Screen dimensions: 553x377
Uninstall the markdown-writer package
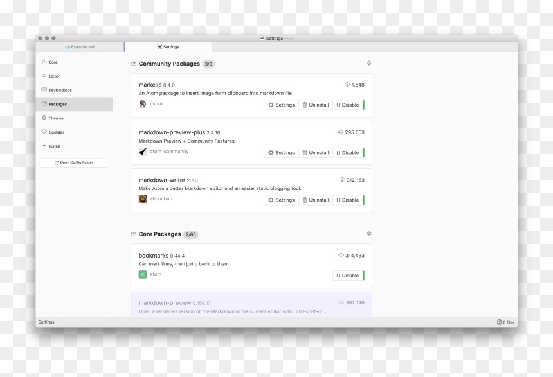[x=316, y=200]
